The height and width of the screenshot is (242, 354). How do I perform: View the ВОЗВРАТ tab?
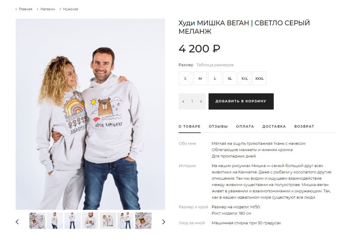[x=304, y=126]
